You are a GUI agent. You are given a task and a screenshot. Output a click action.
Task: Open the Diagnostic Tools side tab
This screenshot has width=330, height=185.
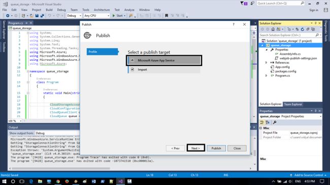pyautogui.click(x=325, y=31)
